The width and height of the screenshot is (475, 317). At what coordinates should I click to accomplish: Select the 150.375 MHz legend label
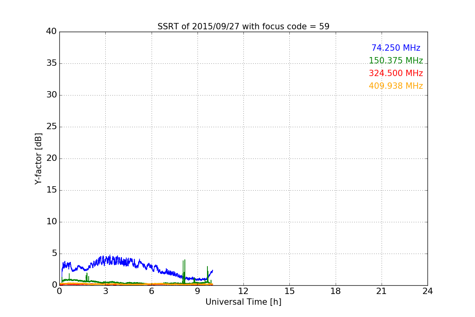click(396, 61)
